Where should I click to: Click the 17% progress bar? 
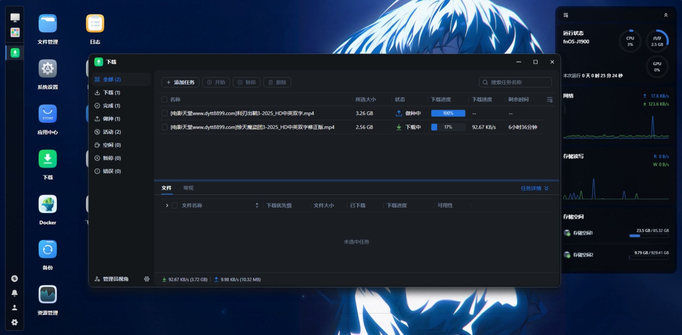point(448,127)
